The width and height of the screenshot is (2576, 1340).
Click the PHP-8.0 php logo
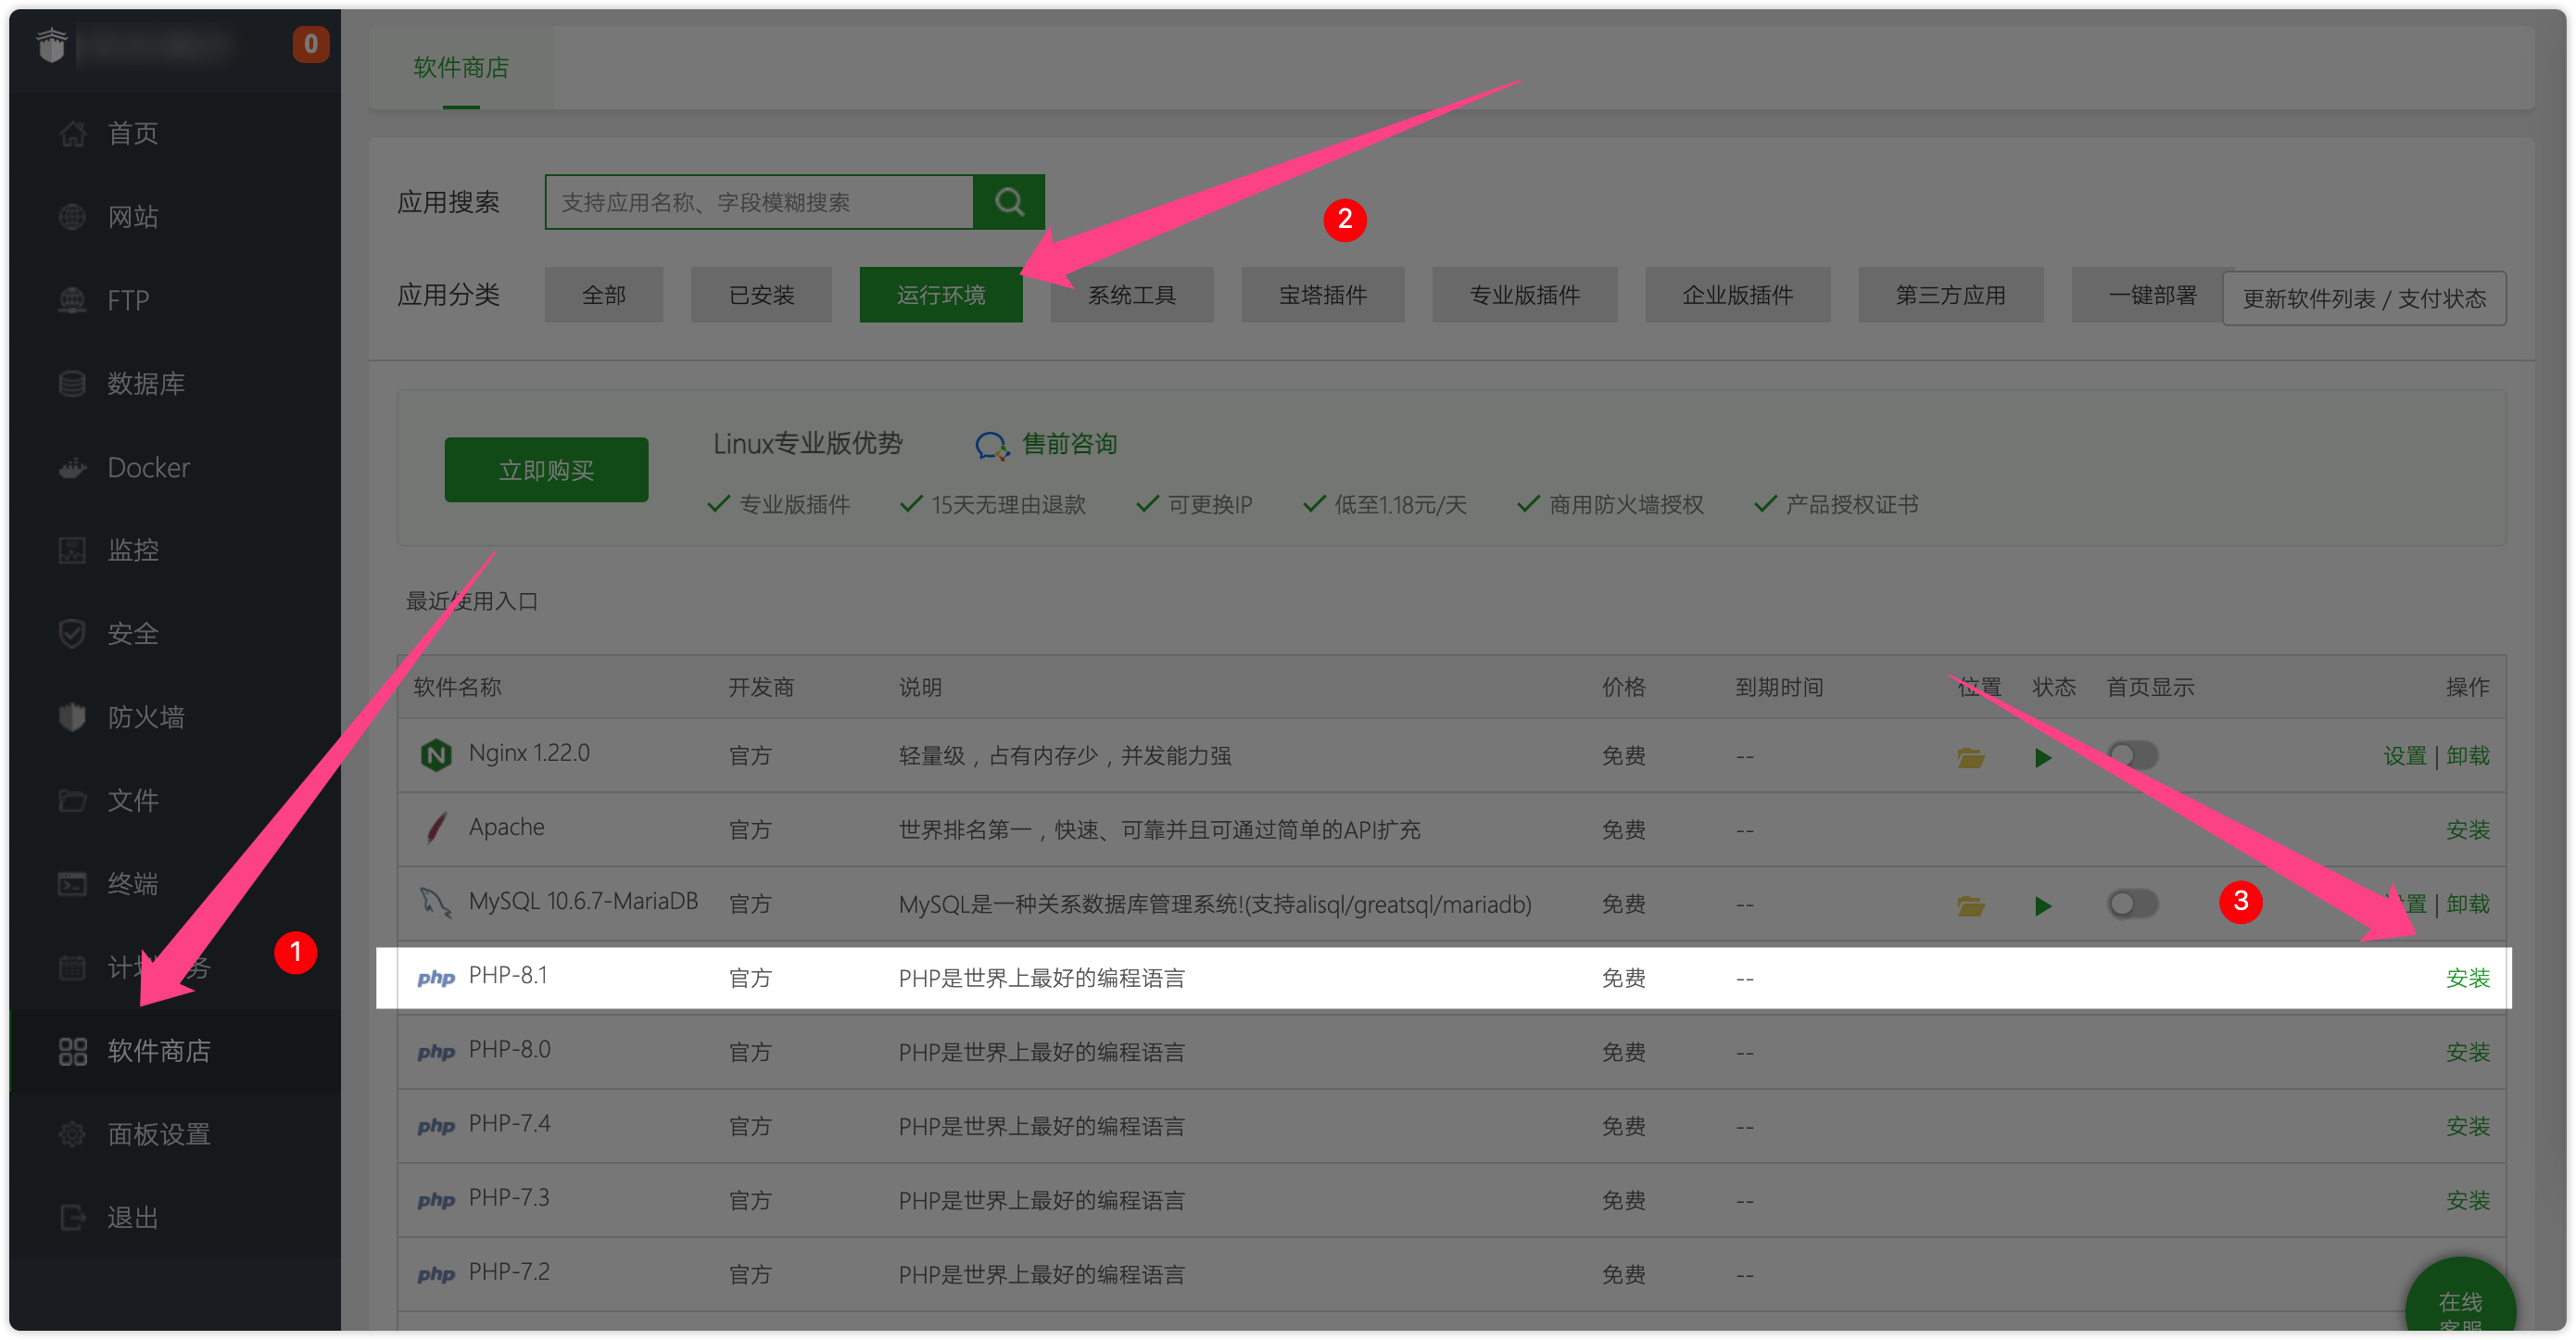coord(436,1053)
